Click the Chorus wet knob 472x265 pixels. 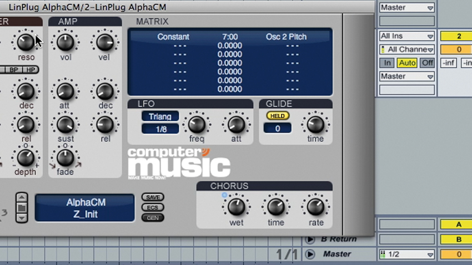[237, 207]
